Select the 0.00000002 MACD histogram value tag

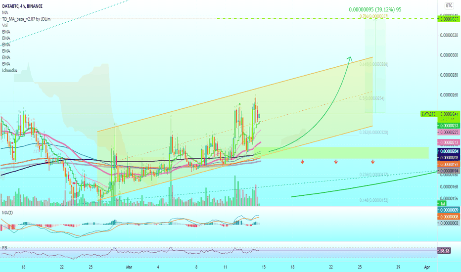[448, 223]
